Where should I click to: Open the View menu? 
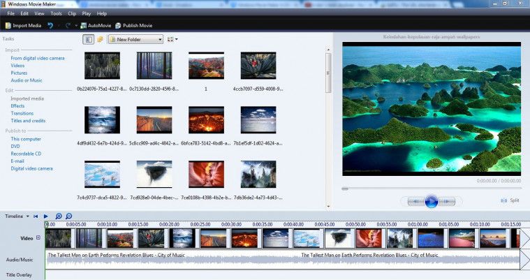pyautogui.click(x=39, y=13)
